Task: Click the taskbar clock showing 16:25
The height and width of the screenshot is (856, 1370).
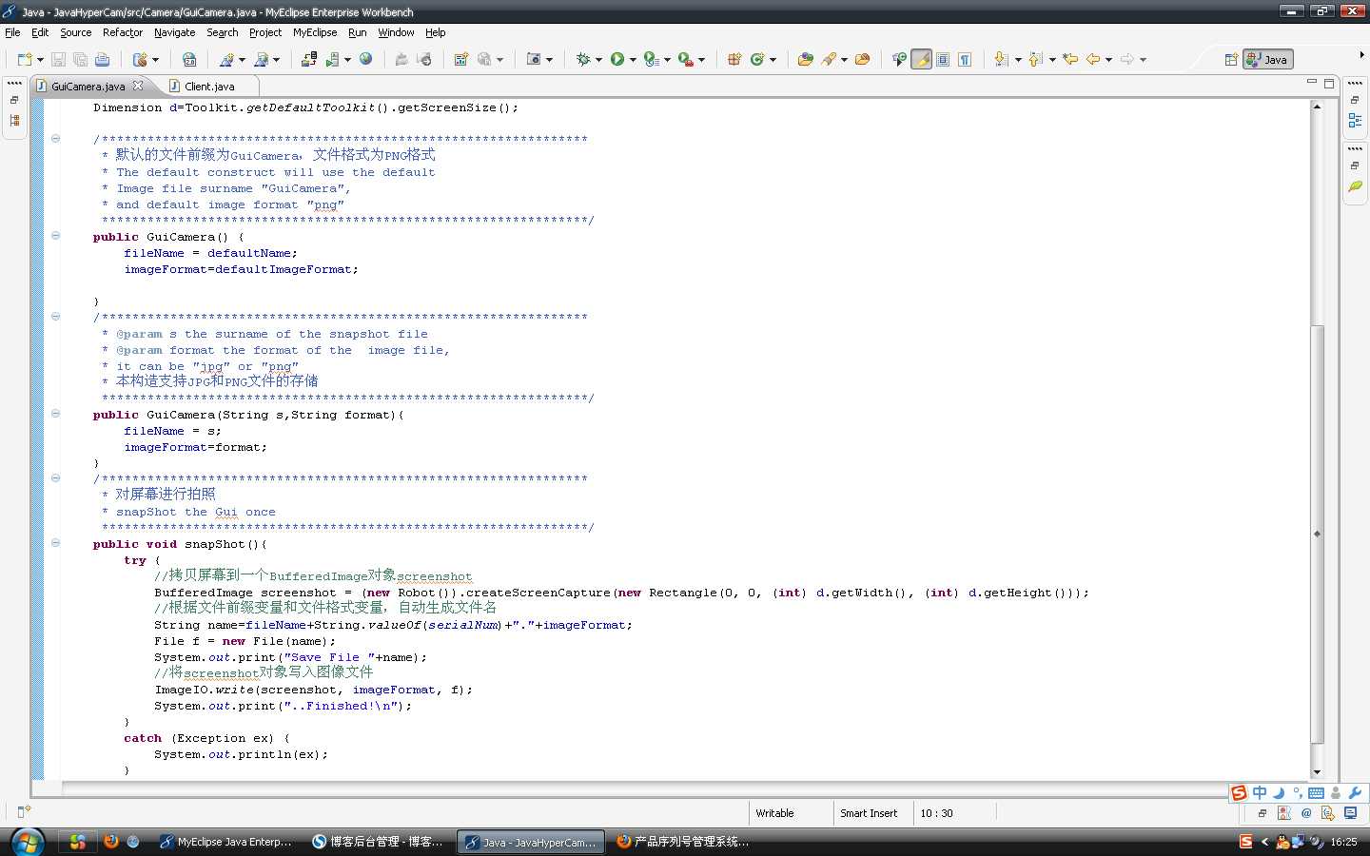Action: click(x=1343, y=842)
